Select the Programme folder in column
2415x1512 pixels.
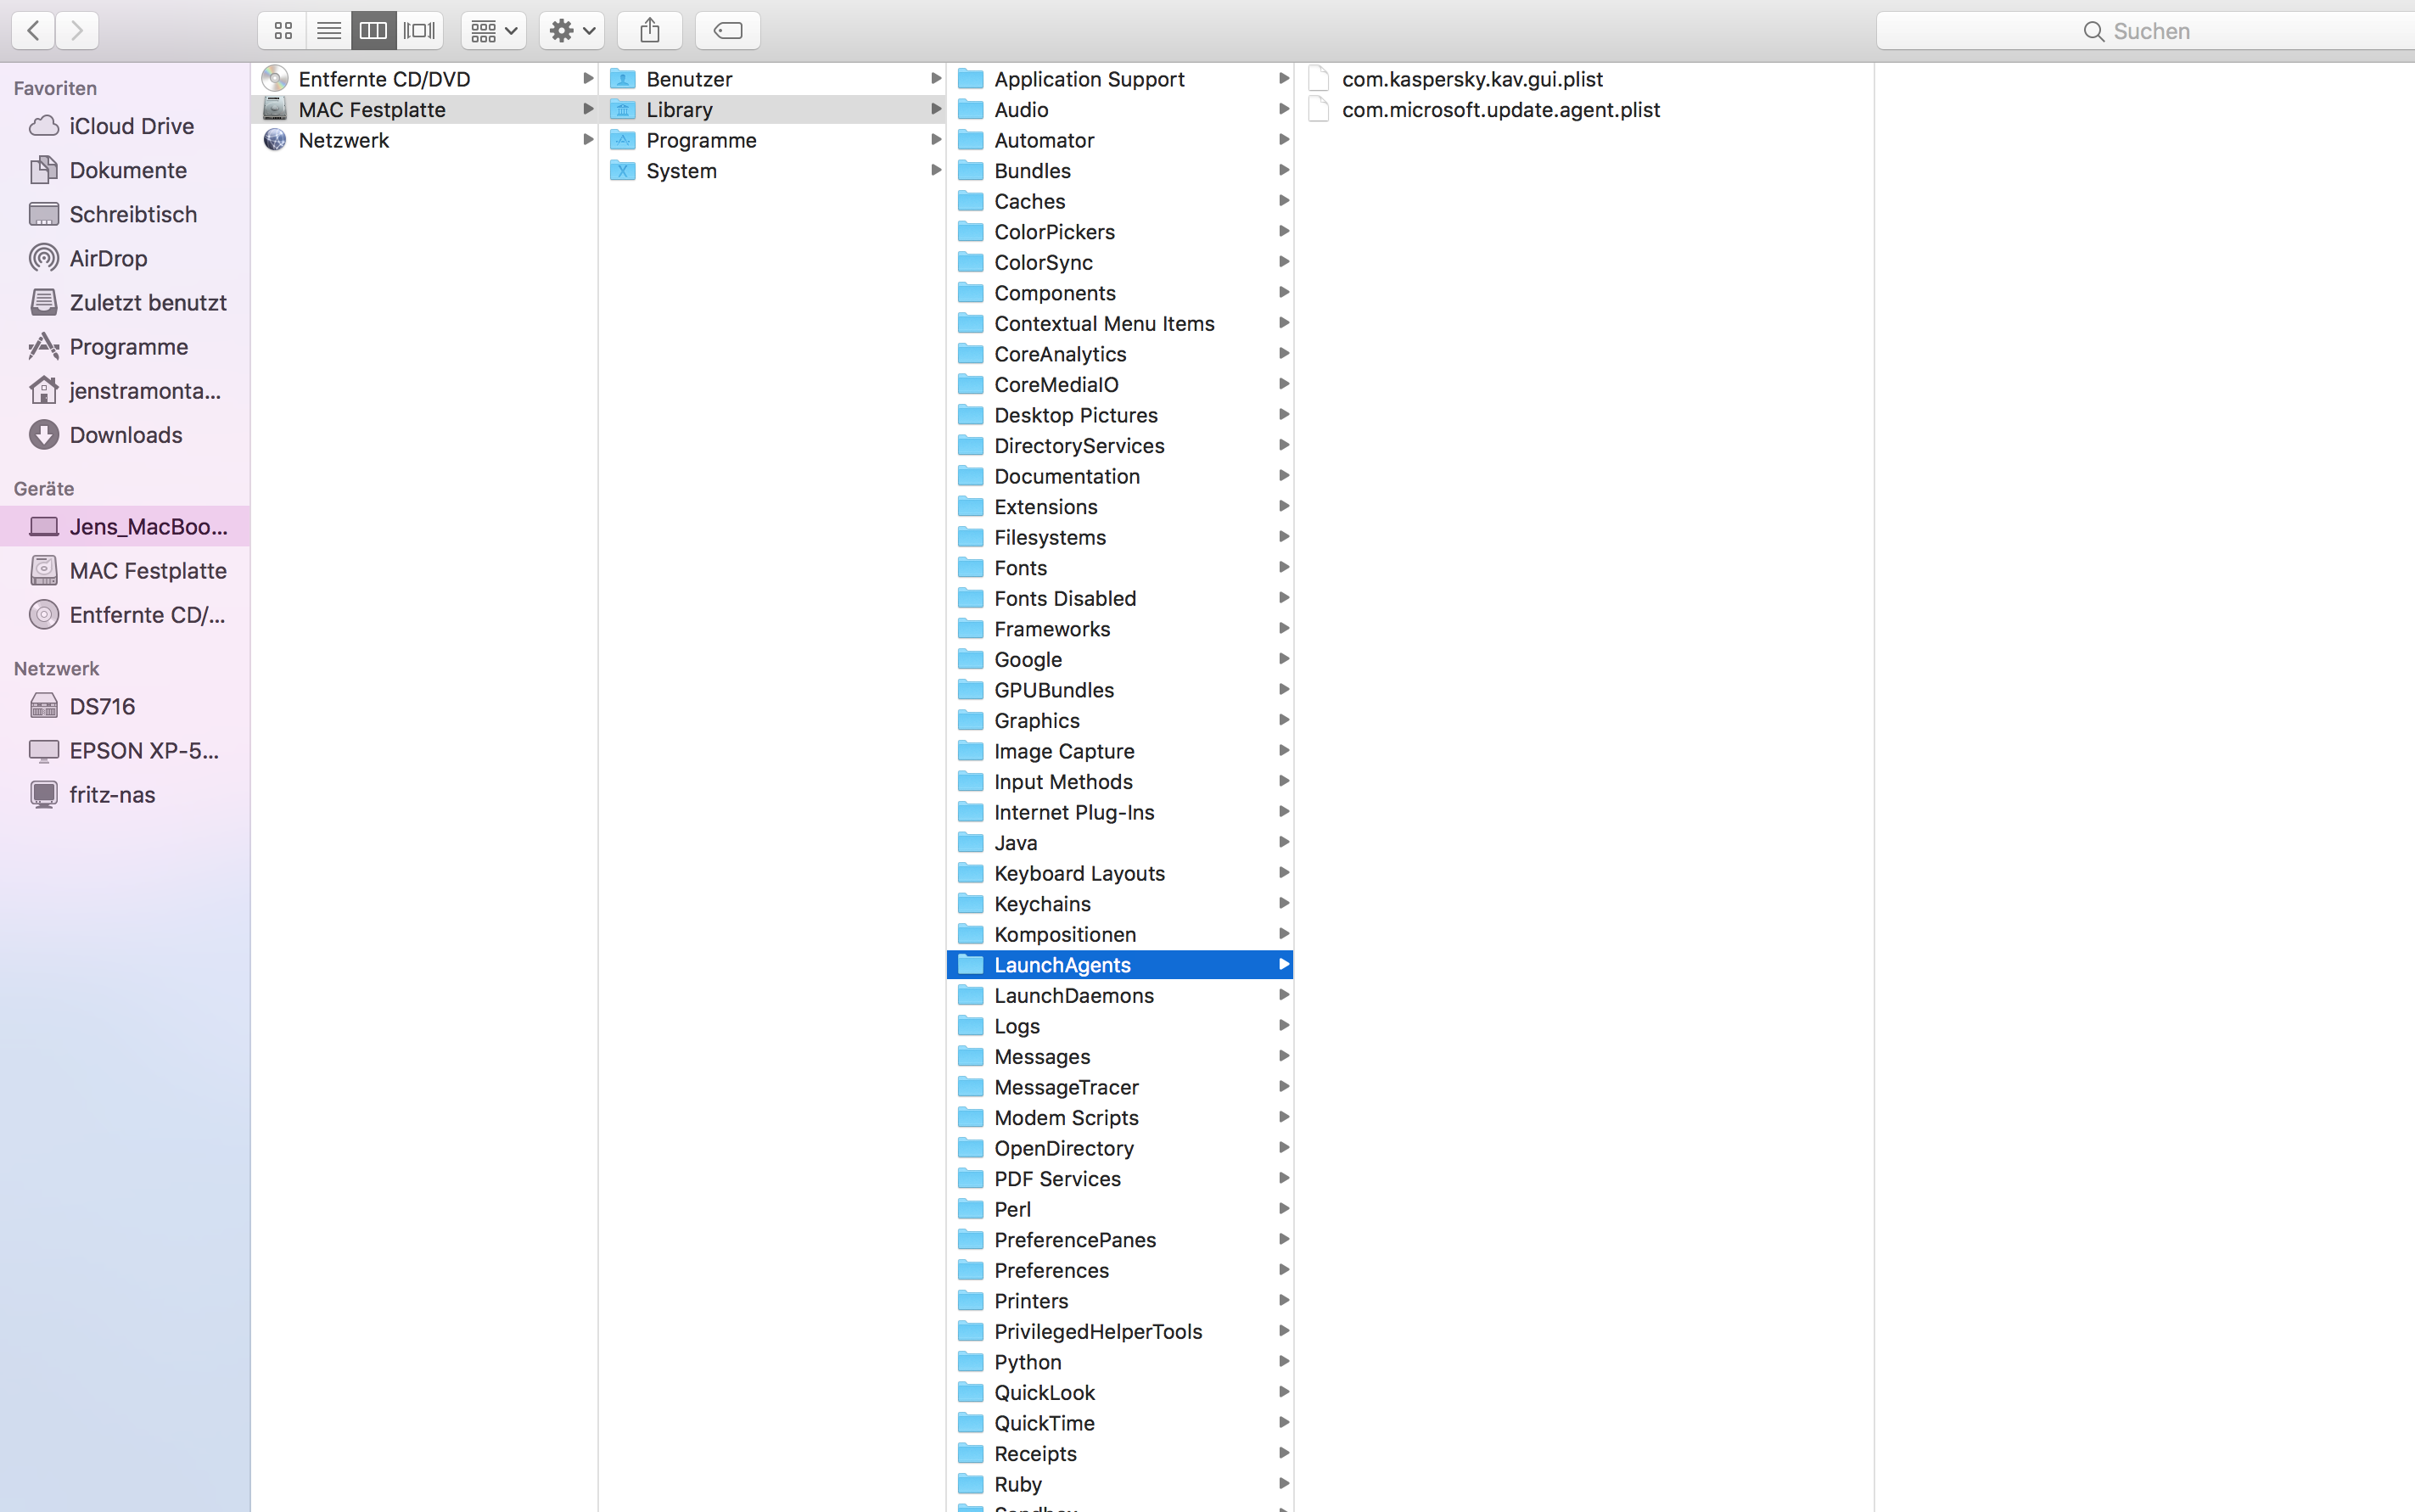point(700,140)
